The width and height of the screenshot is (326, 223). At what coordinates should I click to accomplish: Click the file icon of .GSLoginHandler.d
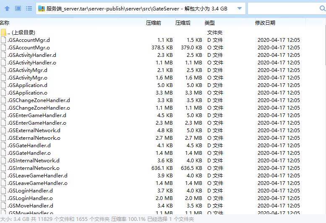(x=3, y=191)
